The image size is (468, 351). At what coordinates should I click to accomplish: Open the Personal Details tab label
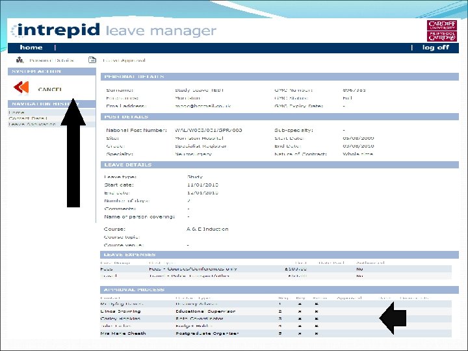[x=51, y=60]
